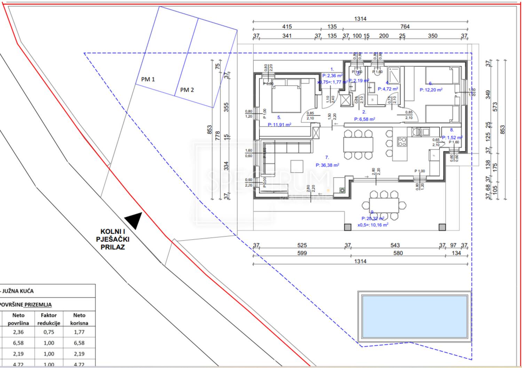Viewport: 522px width, 368px height.
Task: Click the hallway area label 6,58 m²
Action: pyautogui.click(x=364, y=119)
